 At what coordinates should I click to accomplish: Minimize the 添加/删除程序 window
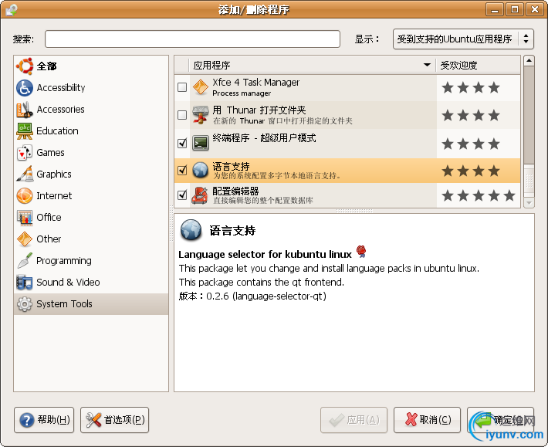pos(495,9)
